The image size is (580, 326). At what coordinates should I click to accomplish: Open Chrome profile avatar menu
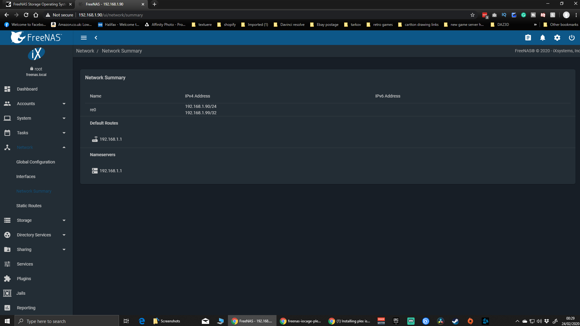pyautogui.click(x=566, y=15)
